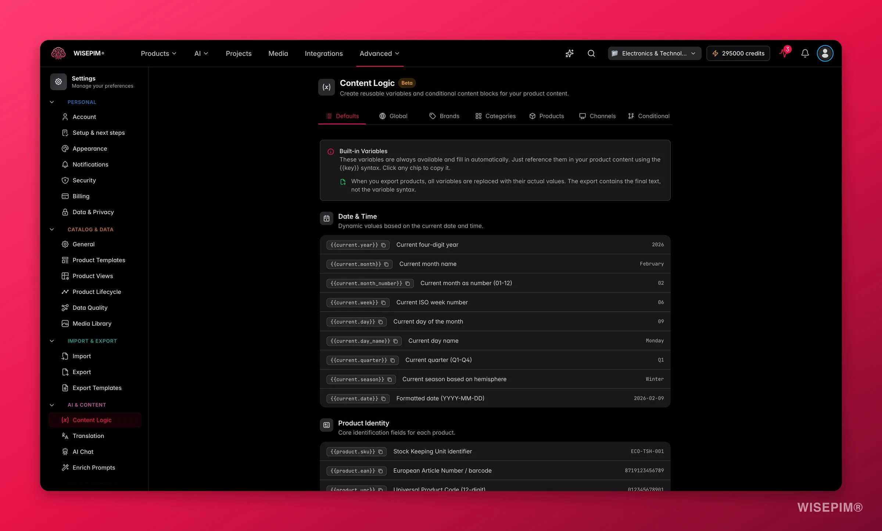Select the Content Logic sidebar item
This screenshot has width=882, height=531.
pos(95,420)
